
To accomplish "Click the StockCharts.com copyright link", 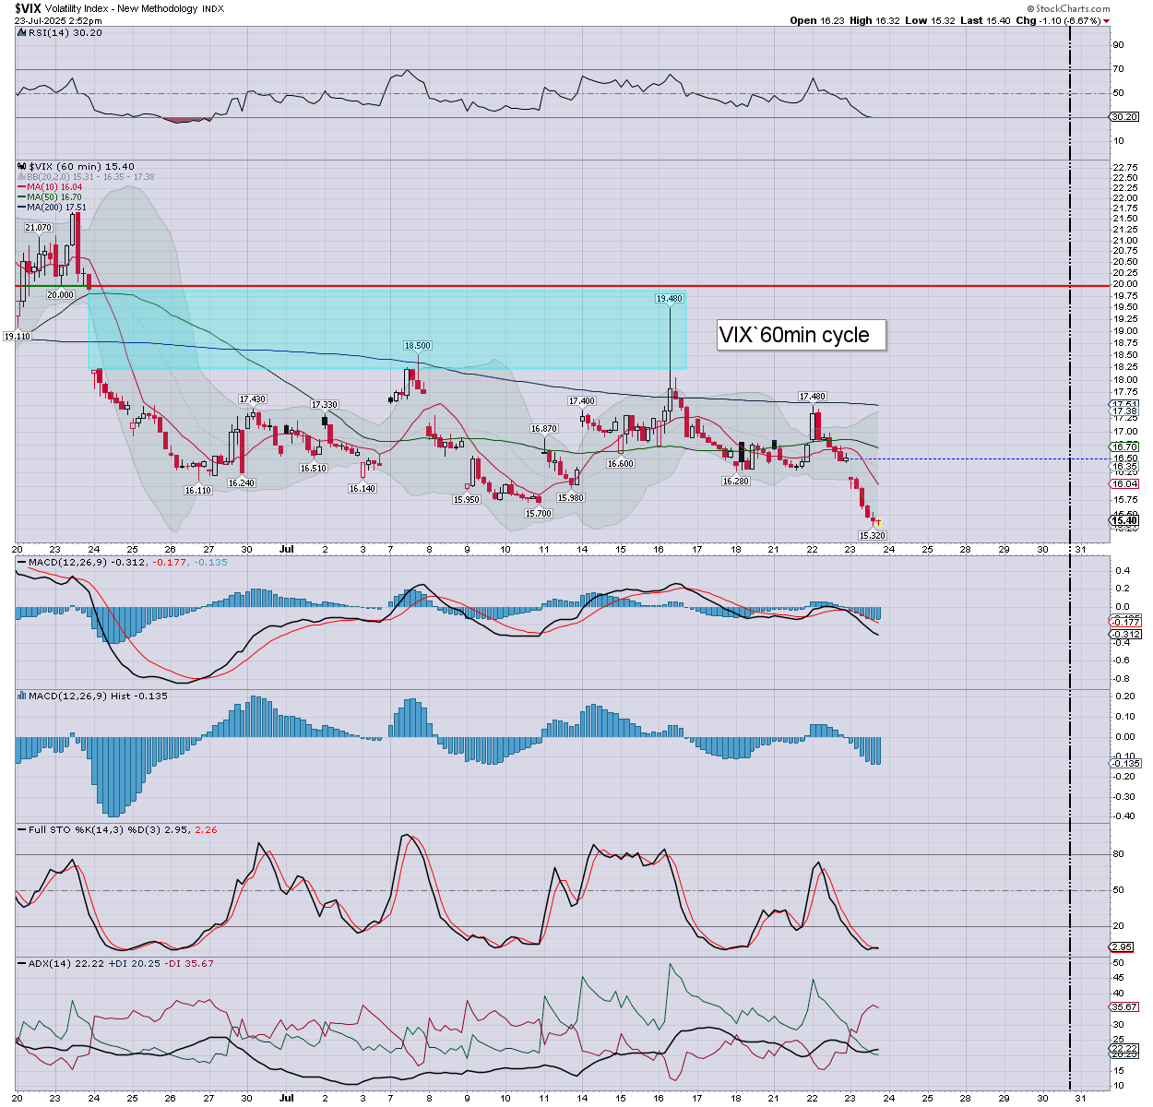I will (1072, 8).
